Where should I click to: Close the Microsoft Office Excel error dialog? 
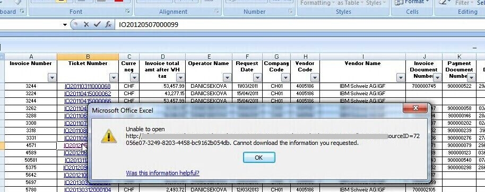tap(415, 108)
